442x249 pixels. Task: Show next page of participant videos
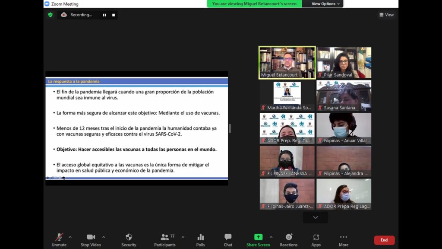316,217
